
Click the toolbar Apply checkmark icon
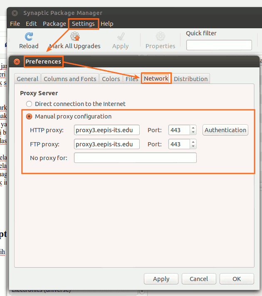click(x=121, y=37)
